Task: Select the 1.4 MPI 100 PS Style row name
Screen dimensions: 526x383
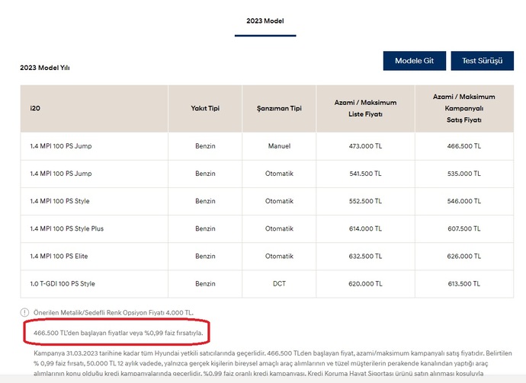Action: (59, 201)
